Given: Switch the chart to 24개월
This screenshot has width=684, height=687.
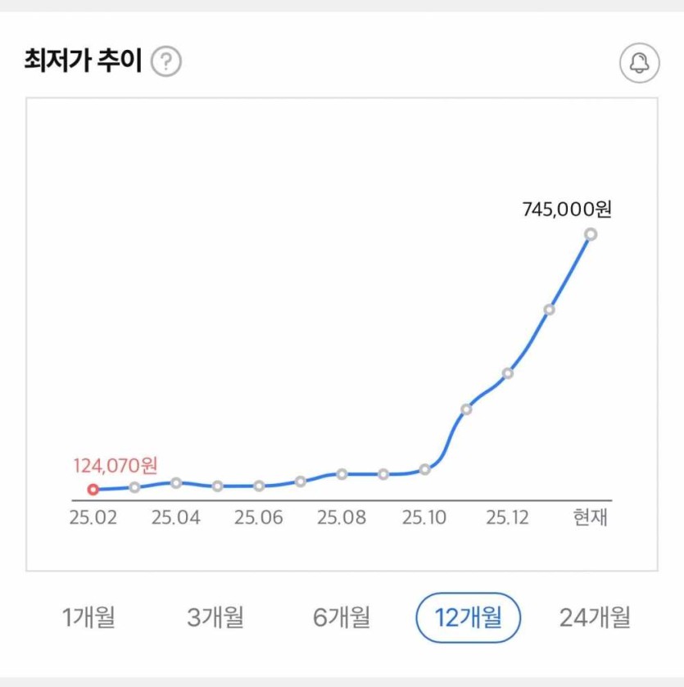Looking at the screenshot, I should point(595,617).
